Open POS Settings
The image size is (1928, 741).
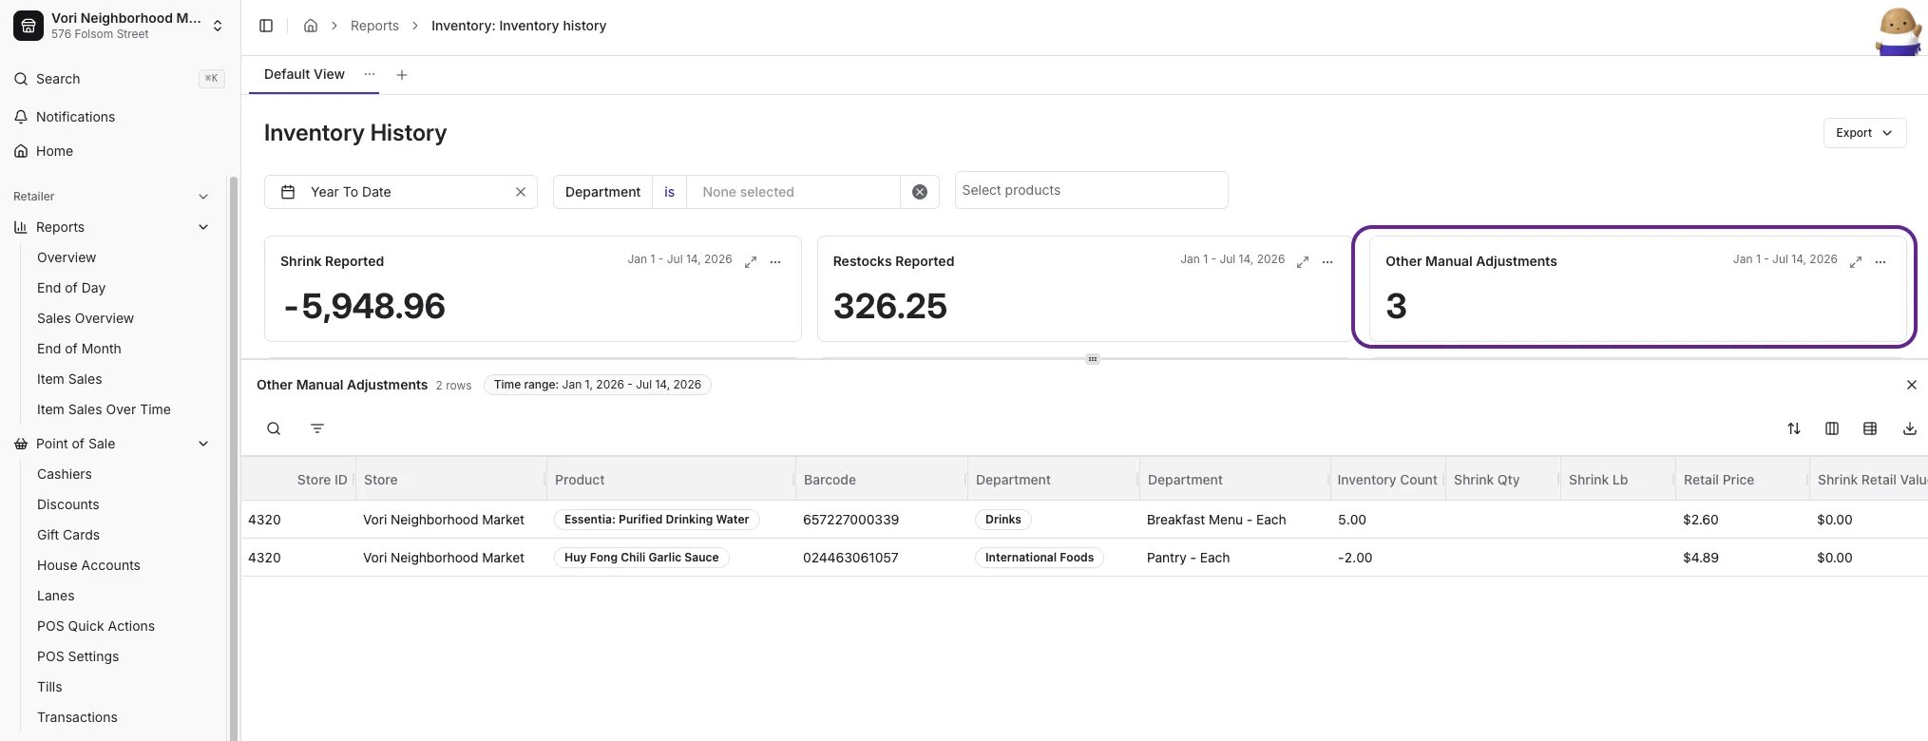click(78, 656)
